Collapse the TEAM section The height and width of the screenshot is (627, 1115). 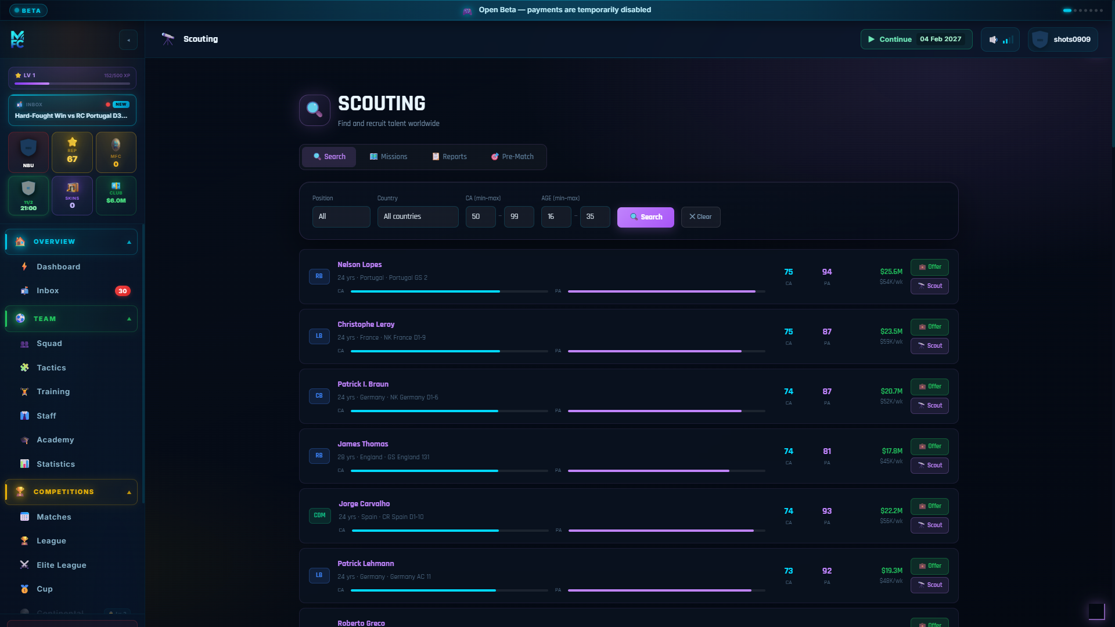click(71, 319)
